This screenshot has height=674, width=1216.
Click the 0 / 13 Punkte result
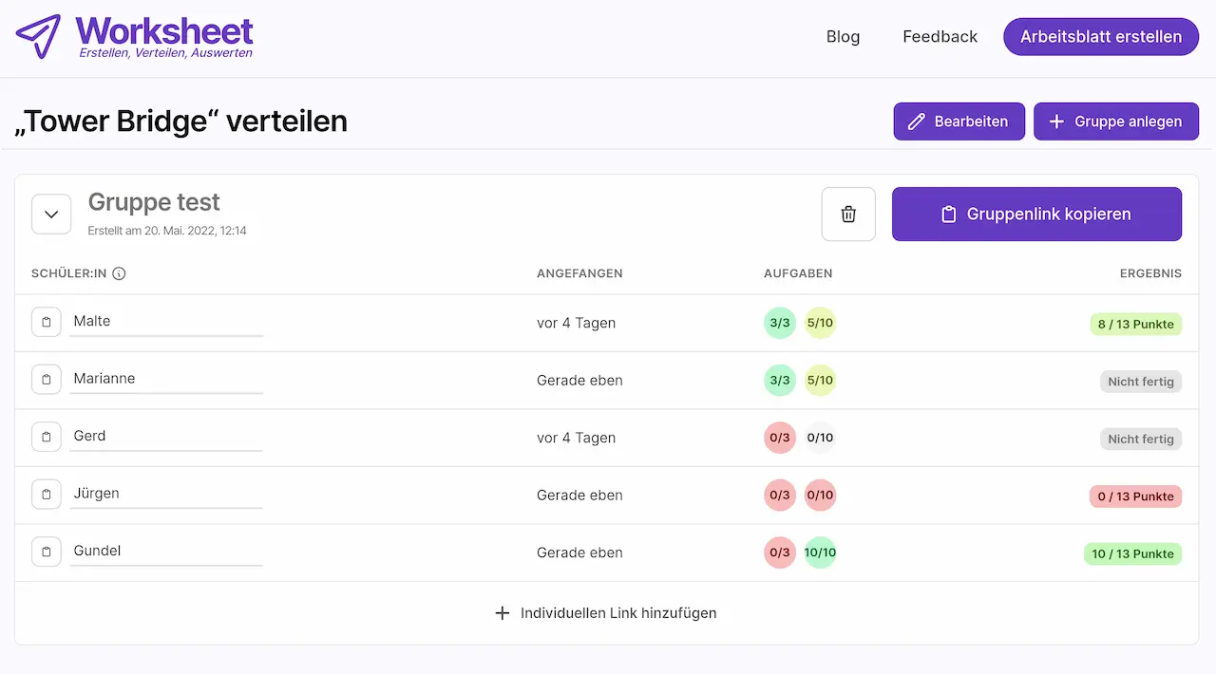(x=1135, y=496)
